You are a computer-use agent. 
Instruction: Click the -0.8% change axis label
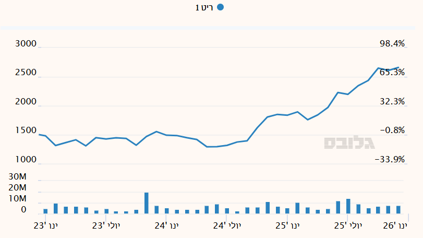pyautogui.click(x=391, y=130)
